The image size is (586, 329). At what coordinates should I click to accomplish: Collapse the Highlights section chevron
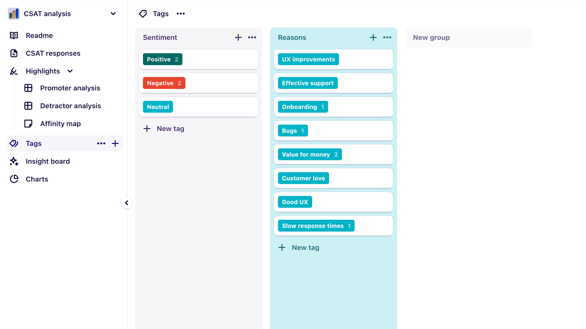pyautogui.click(x=70, y=71)
